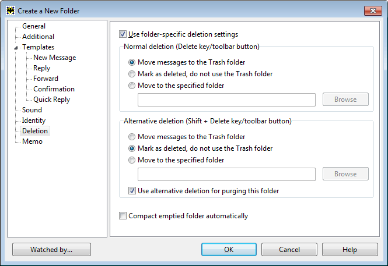Screen dimensions: 388x266
Task: Go to the Sound page
Action: tap(32, 110)
